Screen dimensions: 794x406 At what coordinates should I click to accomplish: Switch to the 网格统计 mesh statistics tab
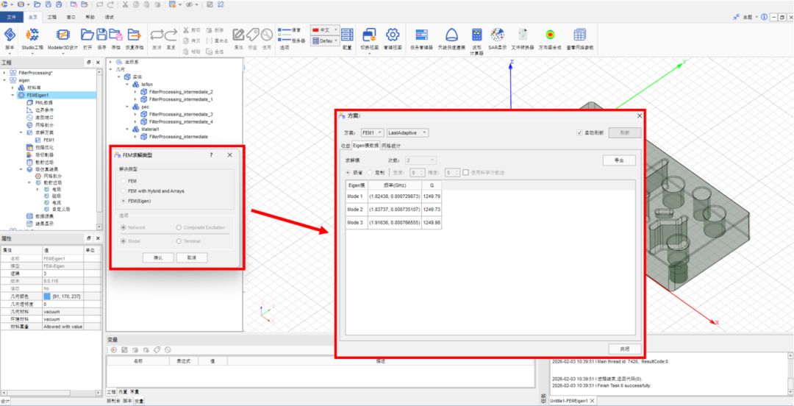390,146
